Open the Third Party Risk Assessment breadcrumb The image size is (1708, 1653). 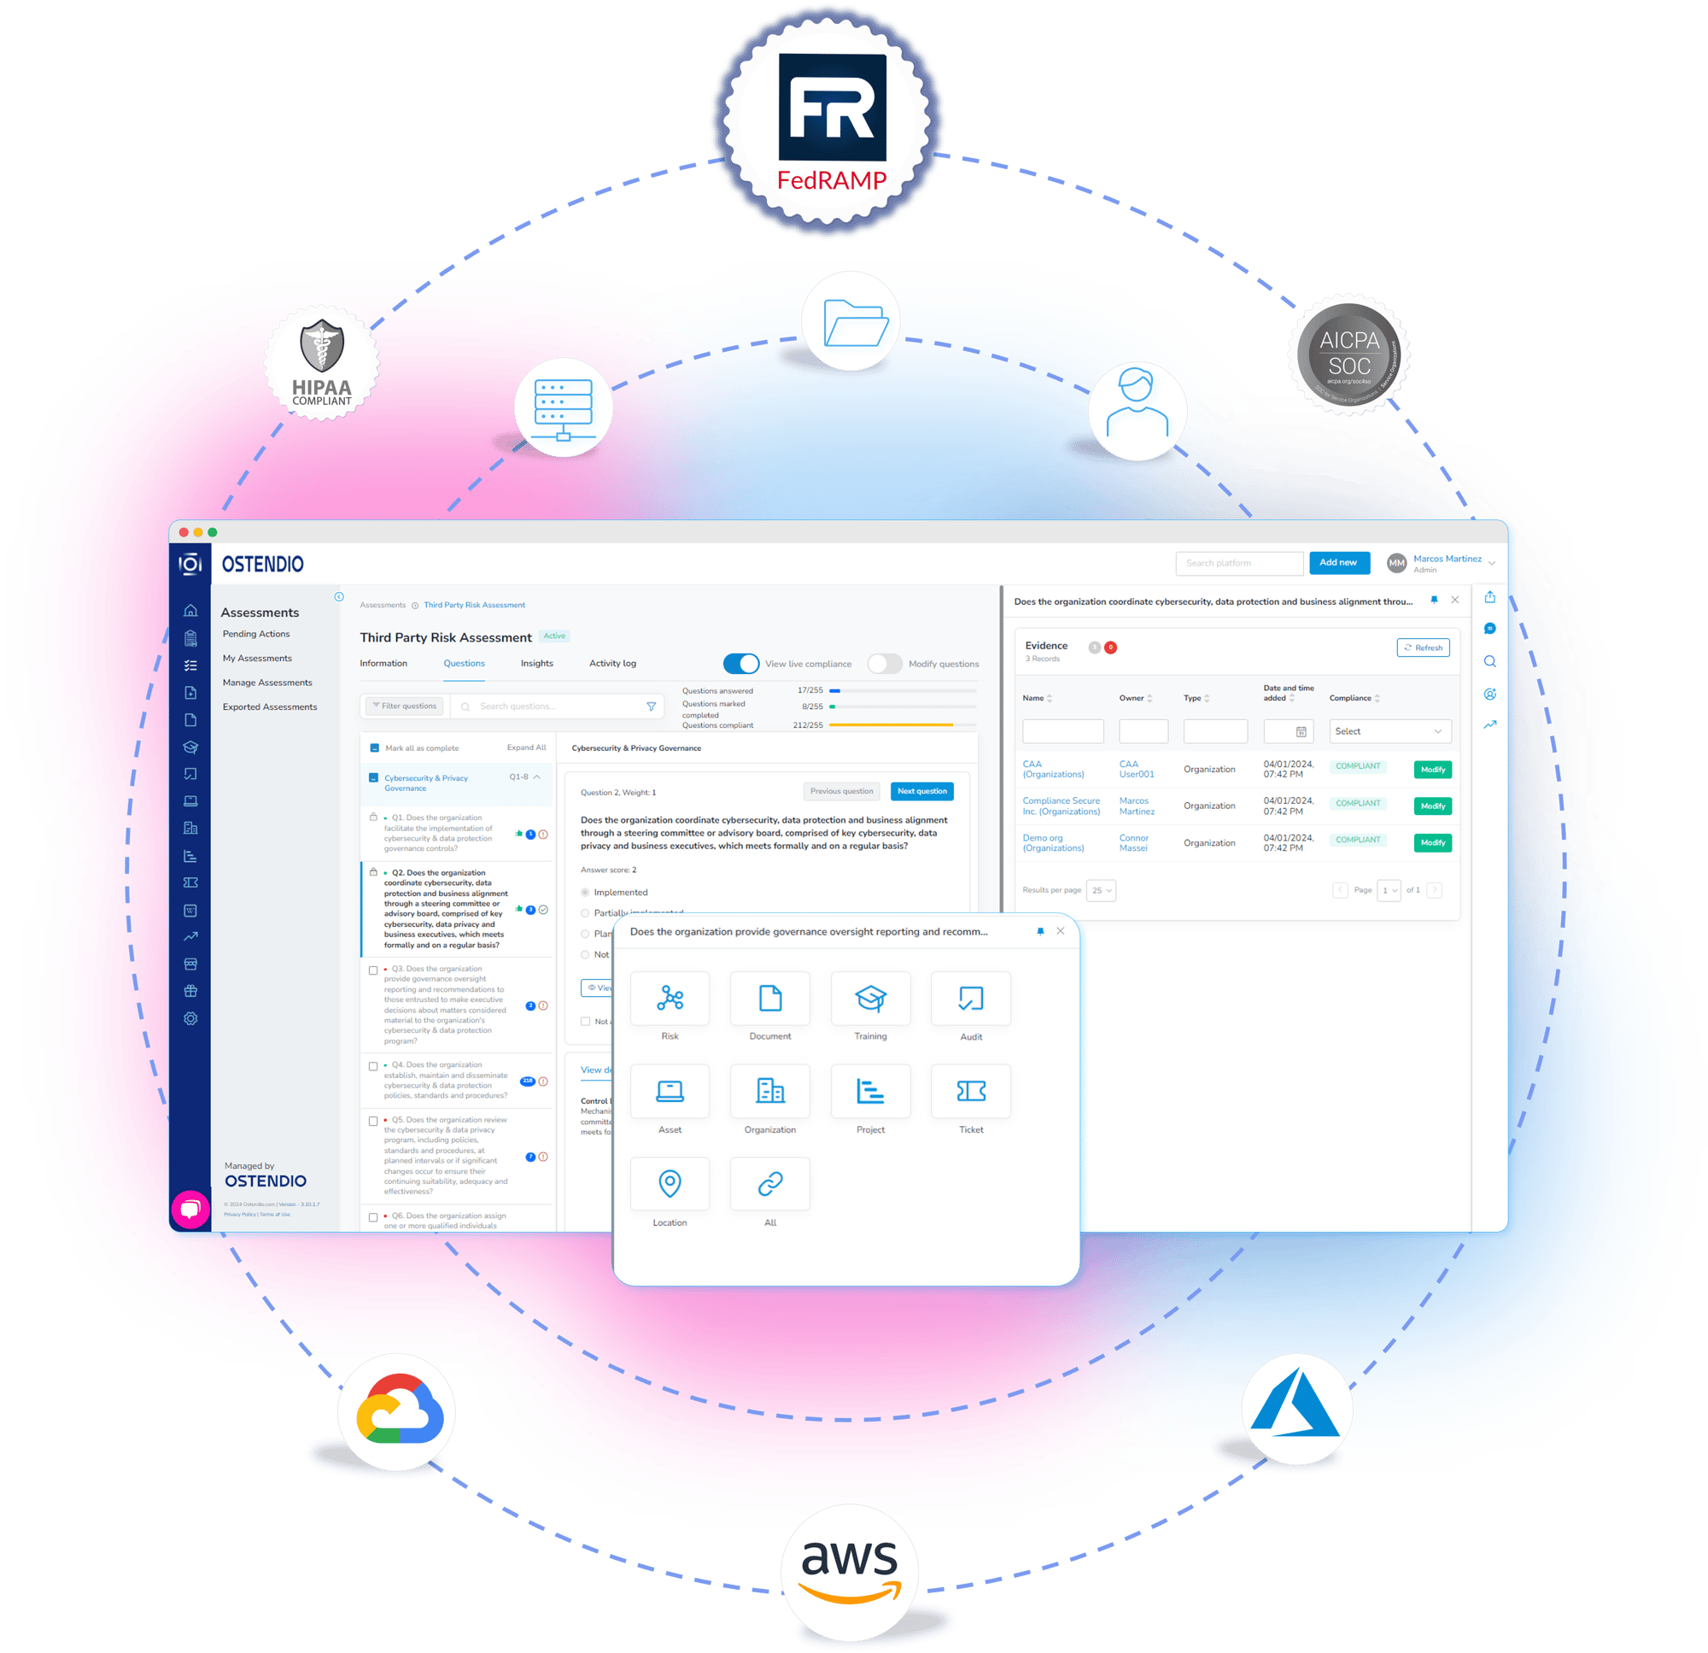474,605
